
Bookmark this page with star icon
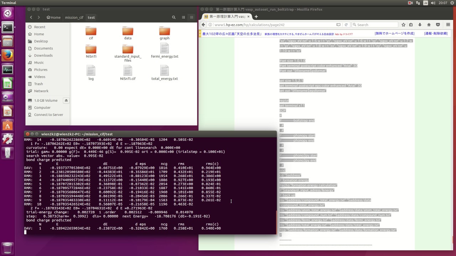(403, 25)
